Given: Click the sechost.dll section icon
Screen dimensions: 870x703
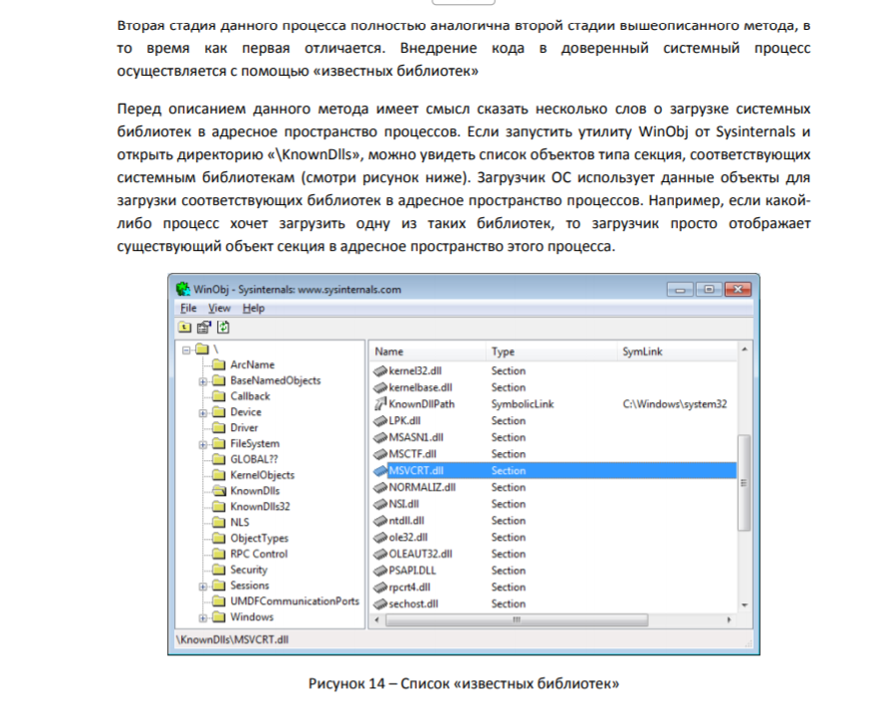Looking at the screenshot, I should point(380,603).
